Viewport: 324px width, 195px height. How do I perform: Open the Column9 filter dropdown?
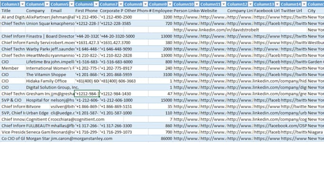170,4
